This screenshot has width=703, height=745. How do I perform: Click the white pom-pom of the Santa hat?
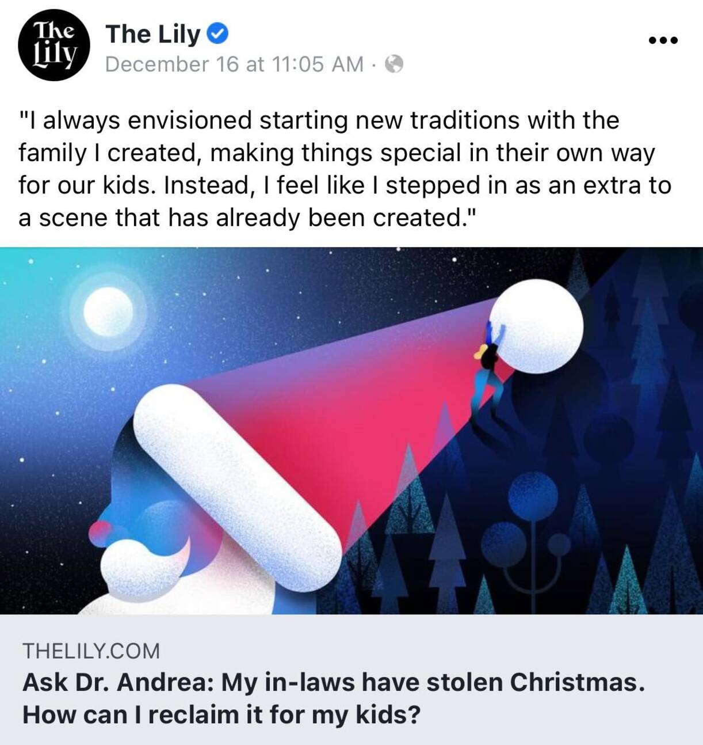tap(536, 325)
